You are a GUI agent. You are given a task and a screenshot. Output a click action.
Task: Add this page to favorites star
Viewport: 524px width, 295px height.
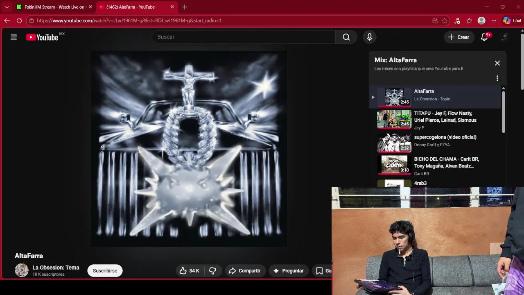point(445,20)
